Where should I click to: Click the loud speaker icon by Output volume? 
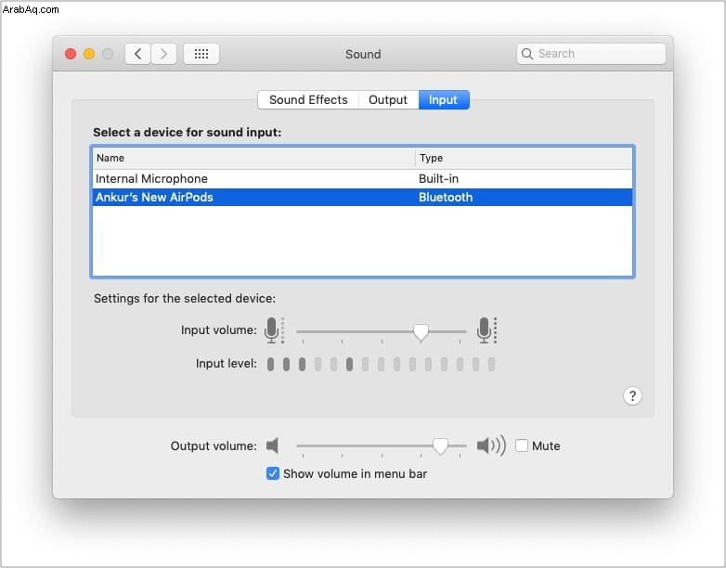(x=491, y=445)
